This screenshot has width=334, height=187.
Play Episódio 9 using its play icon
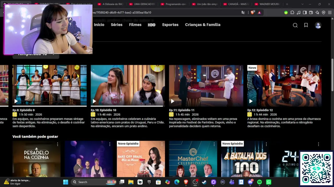pyautogui.click(x=16, y=101)
